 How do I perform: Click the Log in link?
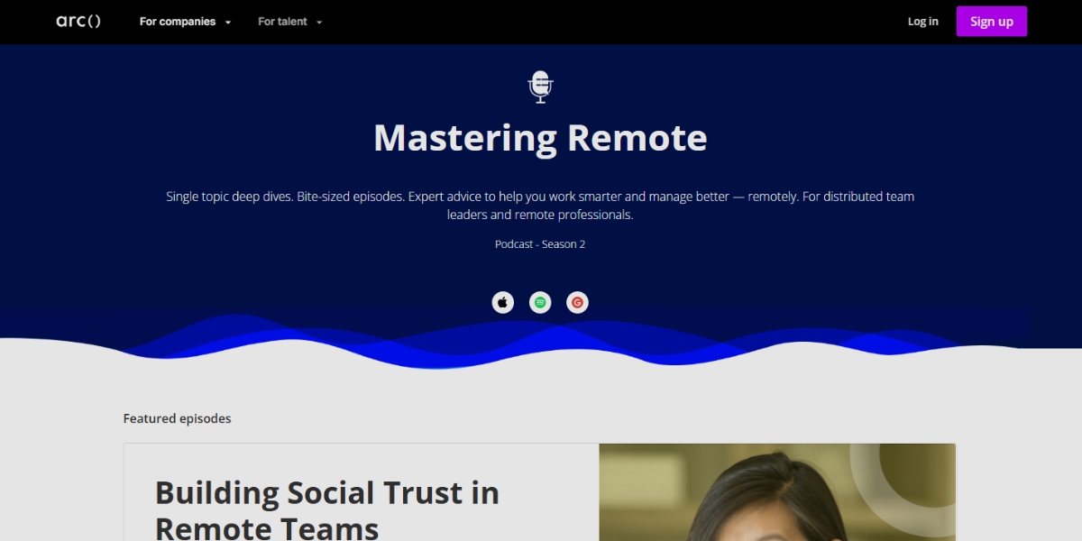922,22
